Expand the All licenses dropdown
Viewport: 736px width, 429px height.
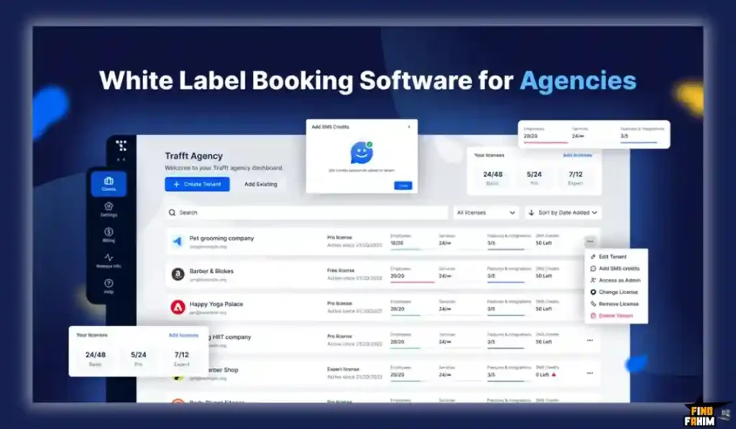[486, 213]
